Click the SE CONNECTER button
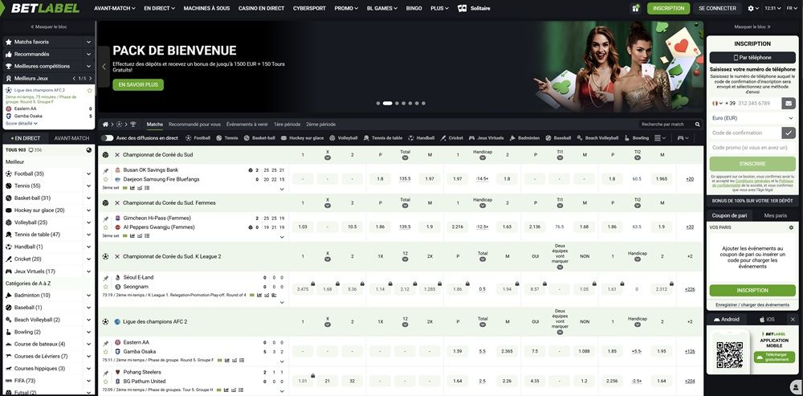The height and width of the screenshot is (396, 803). (716, 8)
